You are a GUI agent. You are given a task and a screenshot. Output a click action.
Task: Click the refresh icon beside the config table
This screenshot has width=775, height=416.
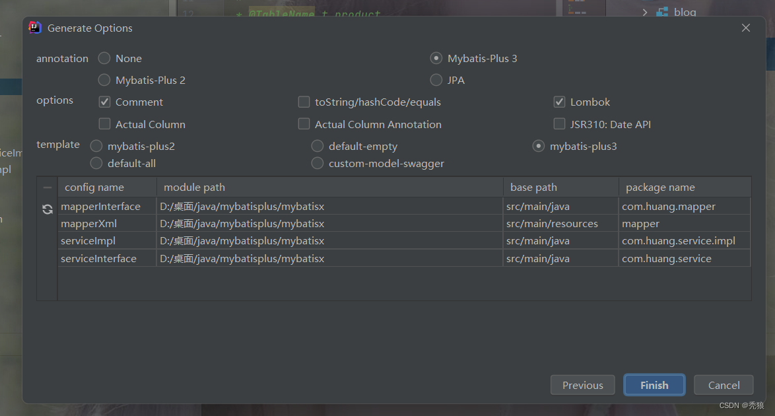click(x=48, y=209)
